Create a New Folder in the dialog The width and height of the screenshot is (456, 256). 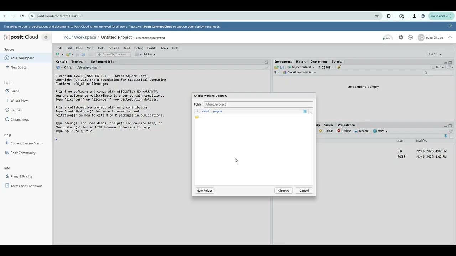click(x=204, y=191)
